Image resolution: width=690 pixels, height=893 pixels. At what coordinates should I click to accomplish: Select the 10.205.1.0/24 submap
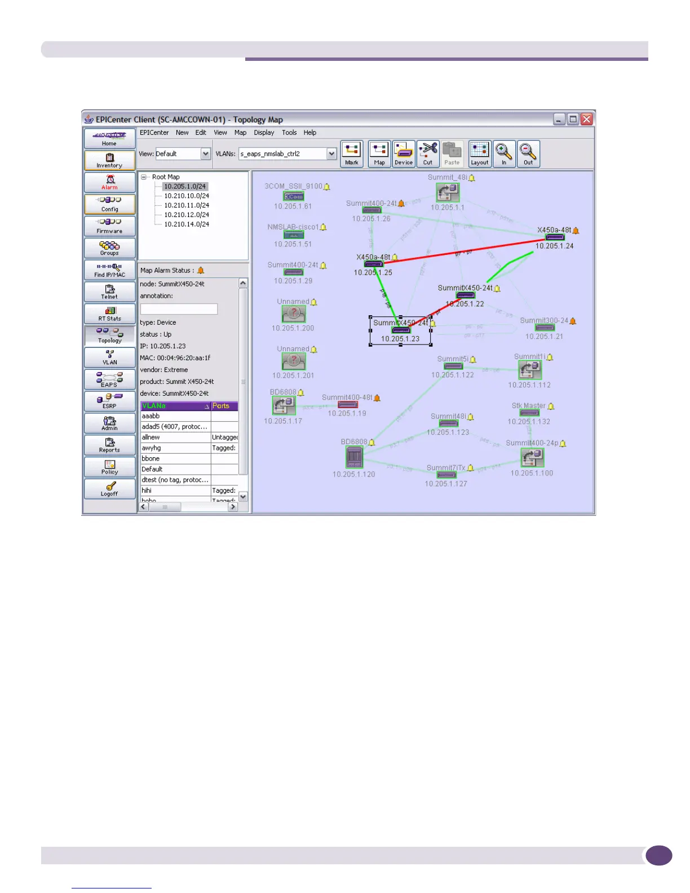click(x=185, y=187)
